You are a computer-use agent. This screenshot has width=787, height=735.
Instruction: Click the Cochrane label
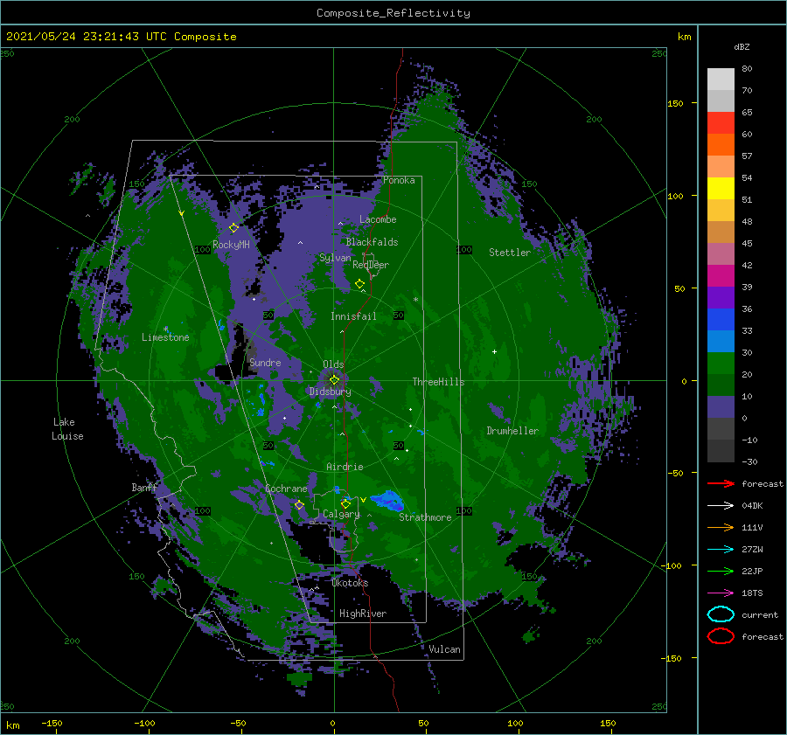coord(286,489)
